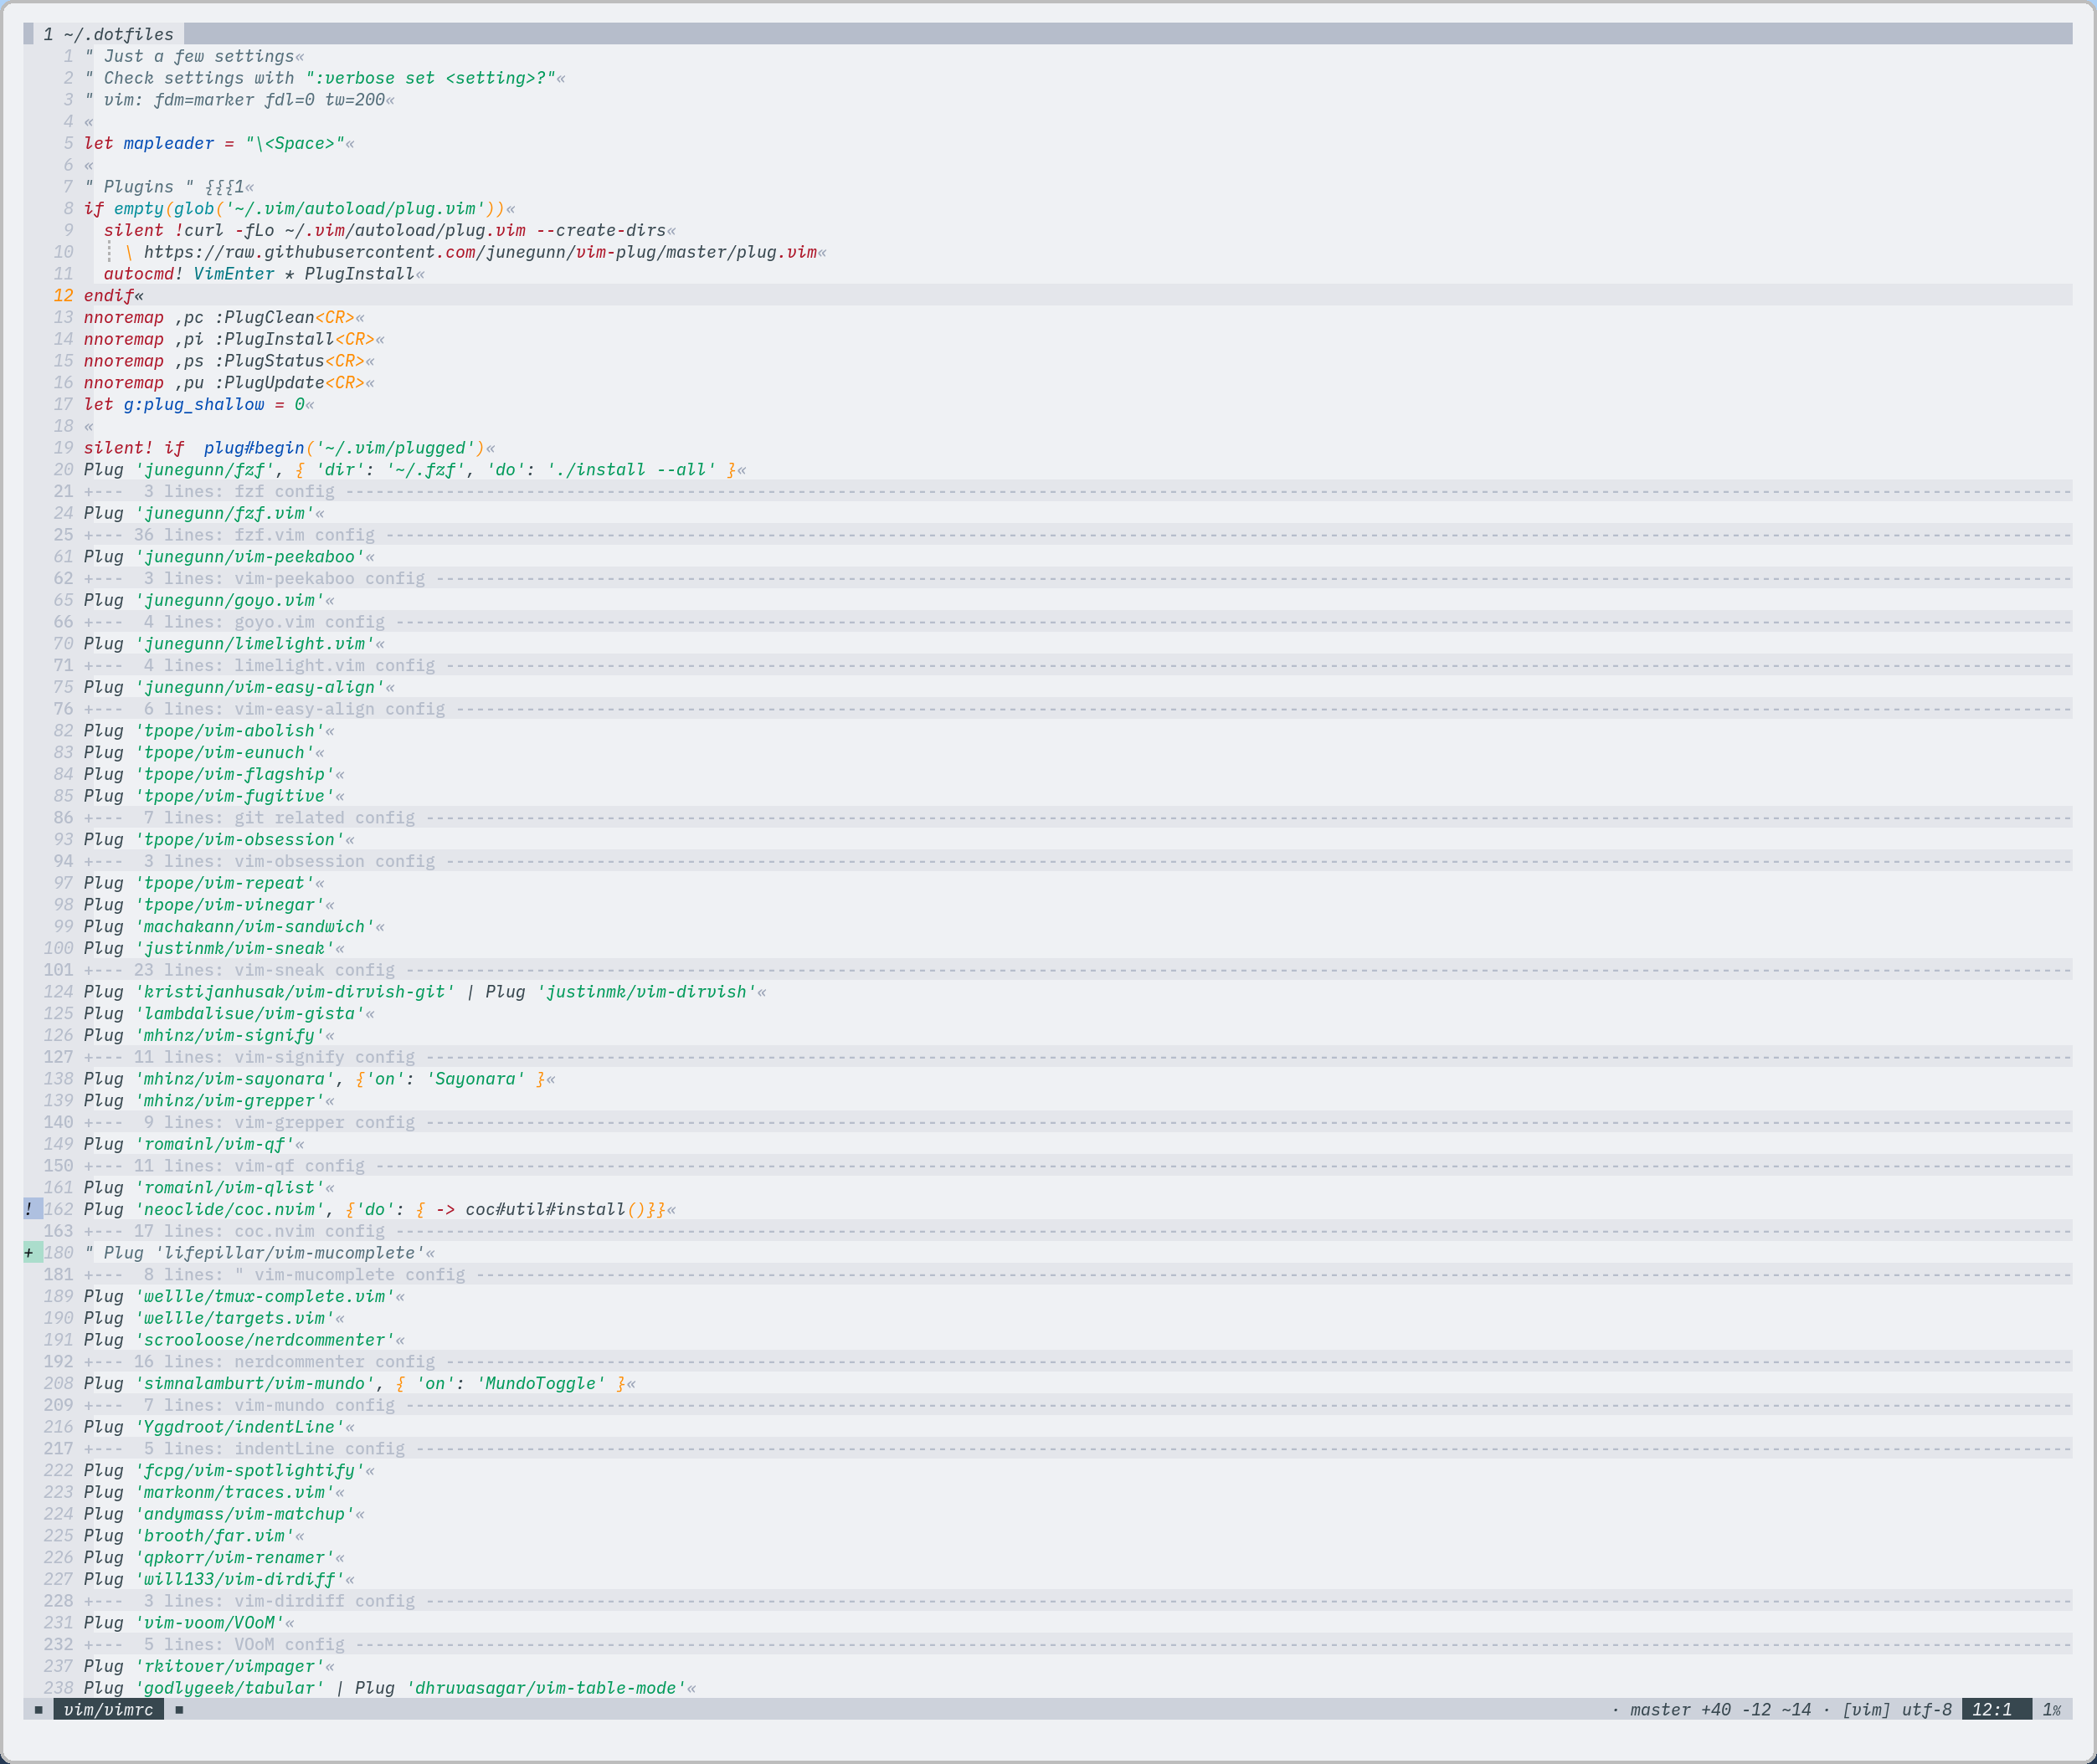The image size is (2097, 1764).
Task: Click the 1% scroll percentage indicator
Action: [x=2051, y=1710]
